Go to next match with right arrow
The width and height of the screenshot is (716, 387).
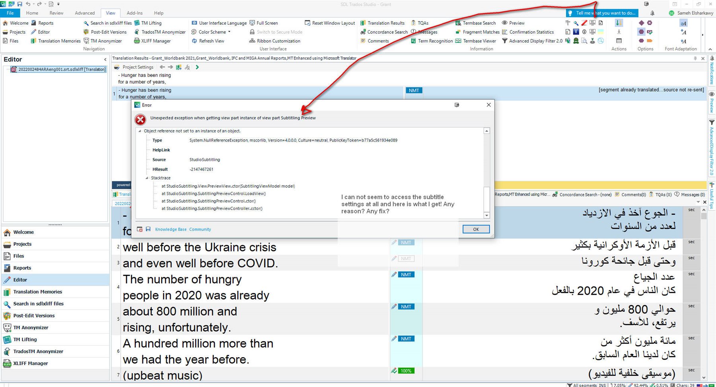click(170, 67)
